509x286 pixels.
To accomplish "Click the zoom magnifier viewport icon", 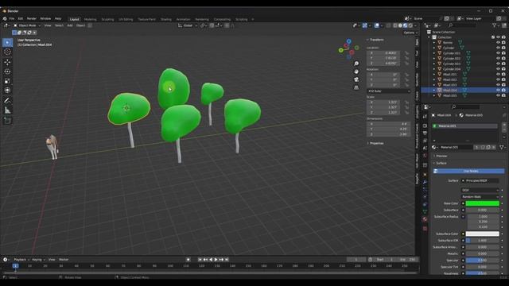I will pyautogui.click(x=356, y=64).
